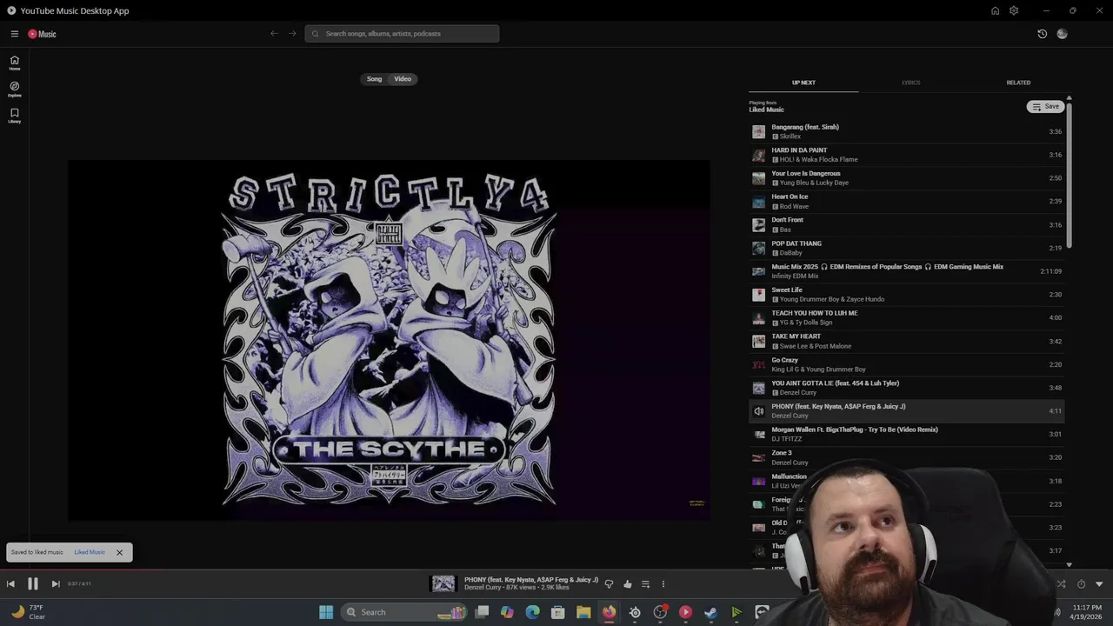Dismiss the Saved to liked music toast

tap(119, 552)
